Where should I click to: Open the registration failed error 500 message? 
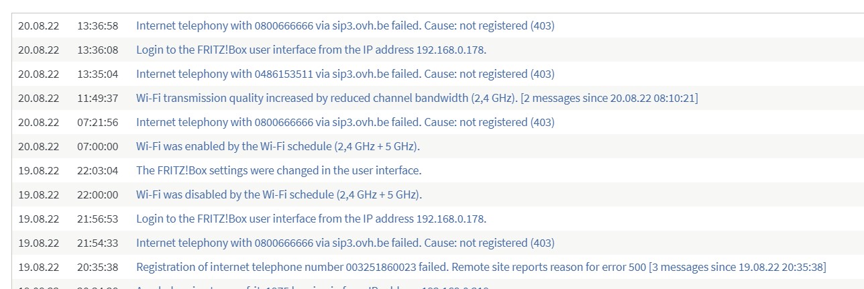(480, 267)
